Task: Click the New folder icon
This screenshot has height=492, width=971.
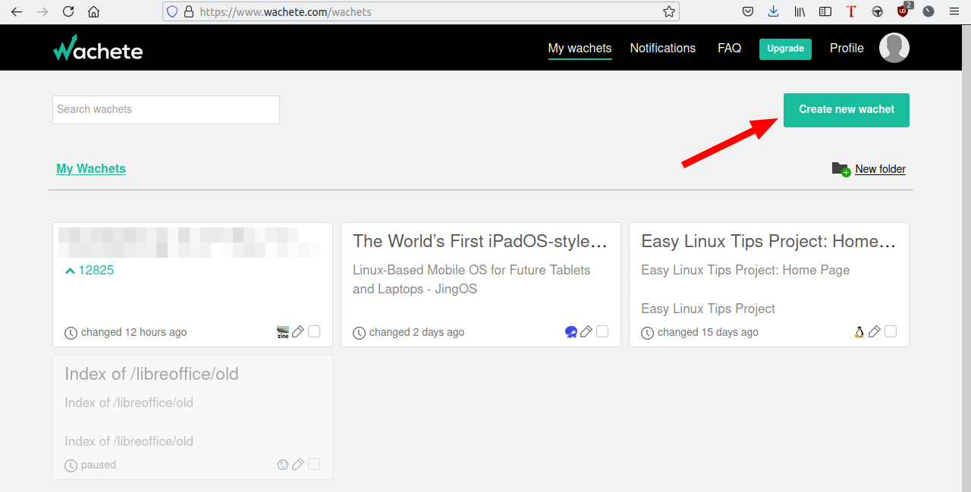Action: click(841, 169)
